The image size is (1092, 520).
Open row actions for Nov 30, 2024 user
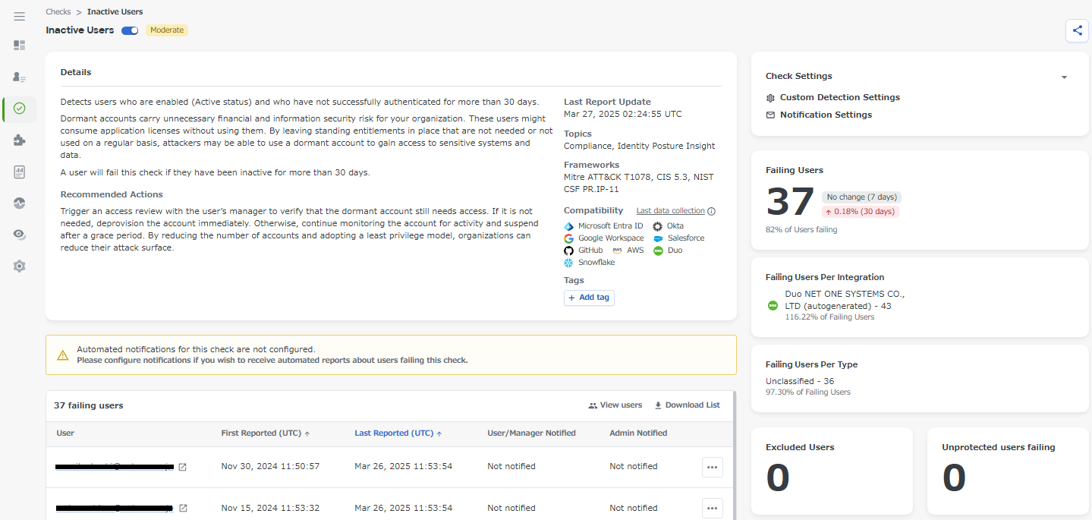[x=712, y=467]
